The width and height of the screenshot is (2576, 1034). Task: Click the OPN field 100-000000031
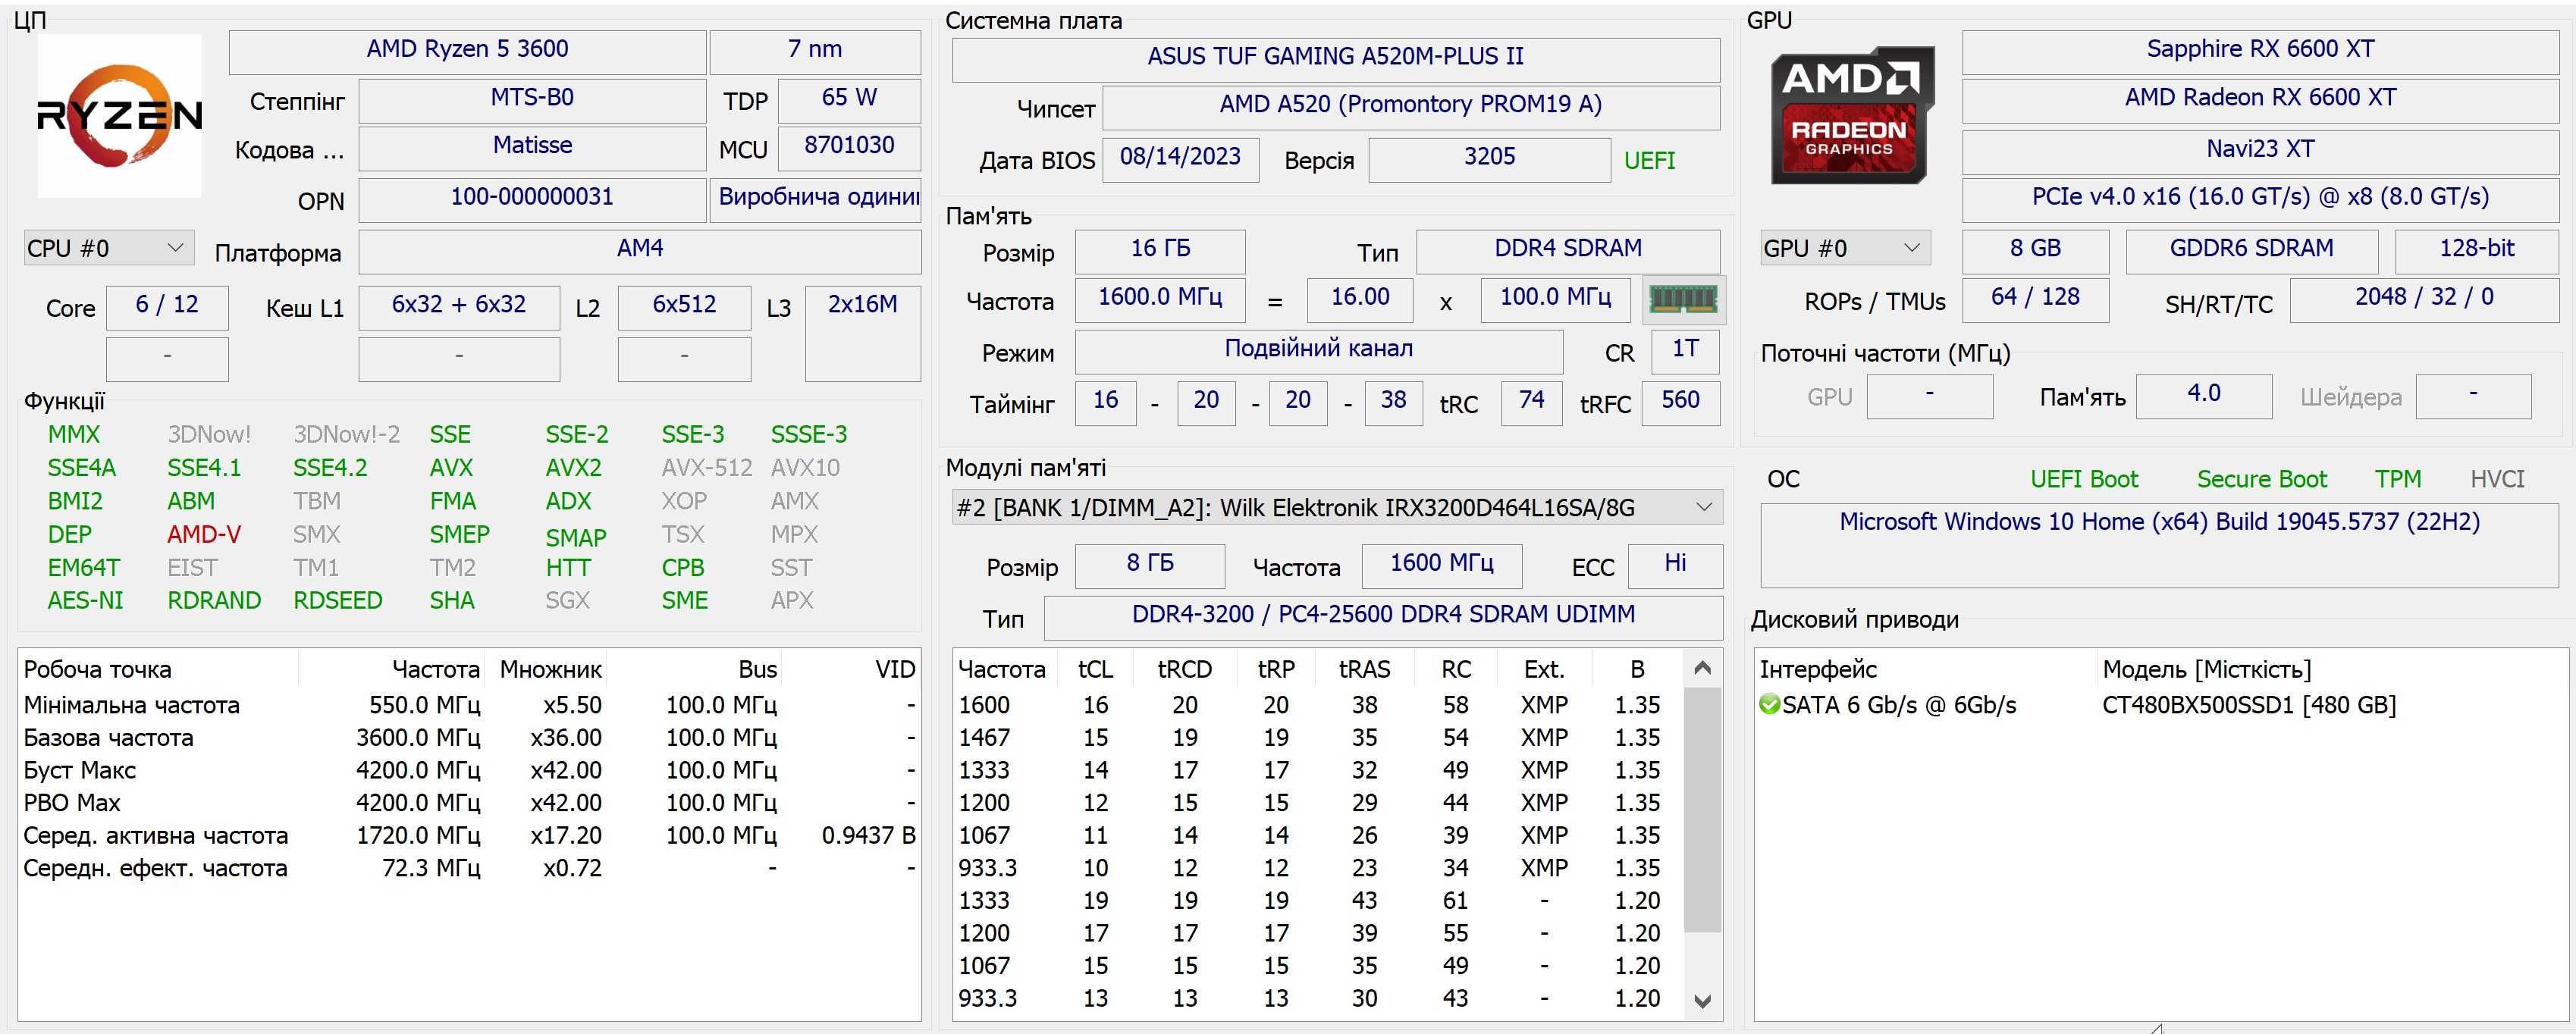pyautogui.click(x=532, y=199)
